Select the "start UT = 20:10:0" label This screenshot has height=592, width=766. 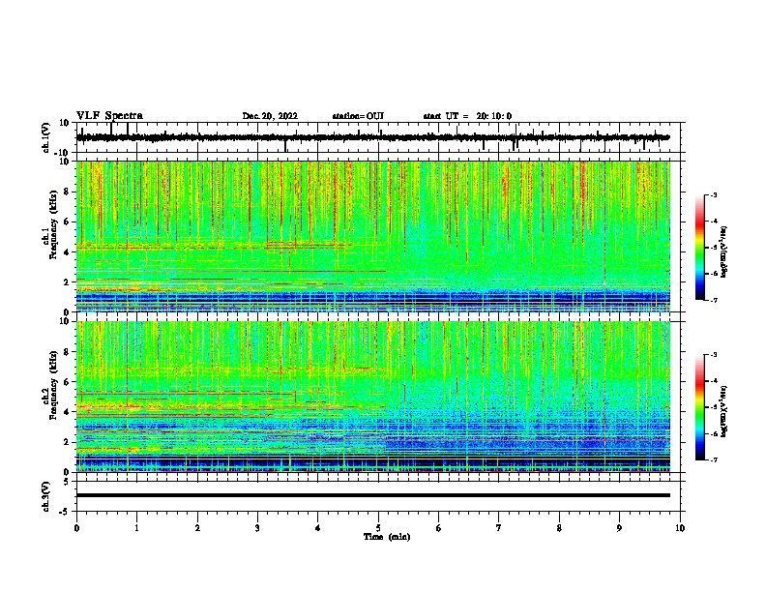(x=467, y=116)
